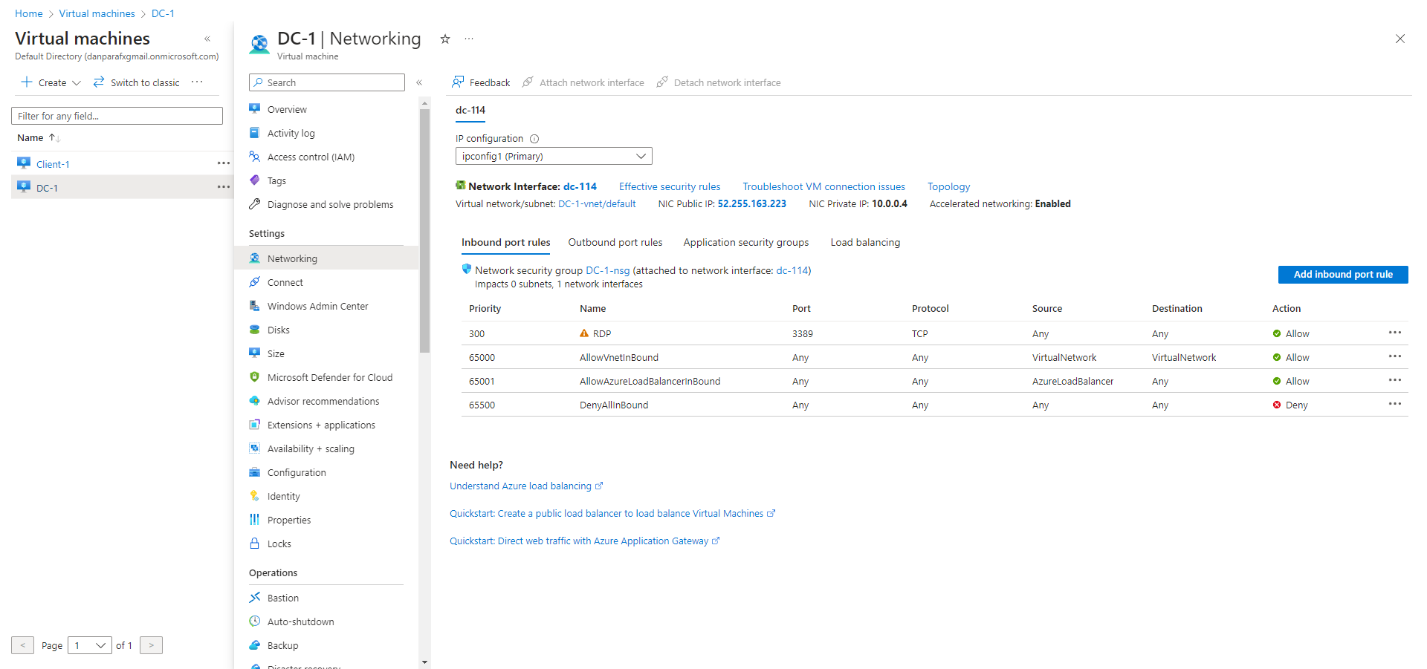Click the Disks icon
This screenshot has height=669, width=1427.
[255, 329]
